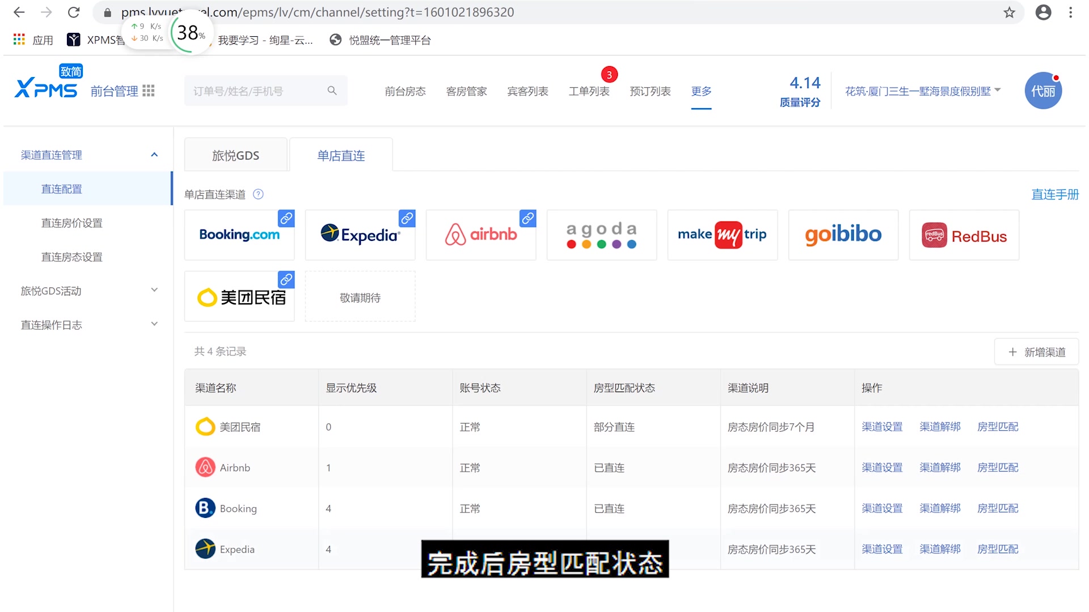Click the link badge on the Booking.com card
1089x612 pixels.
pos(286,218)
